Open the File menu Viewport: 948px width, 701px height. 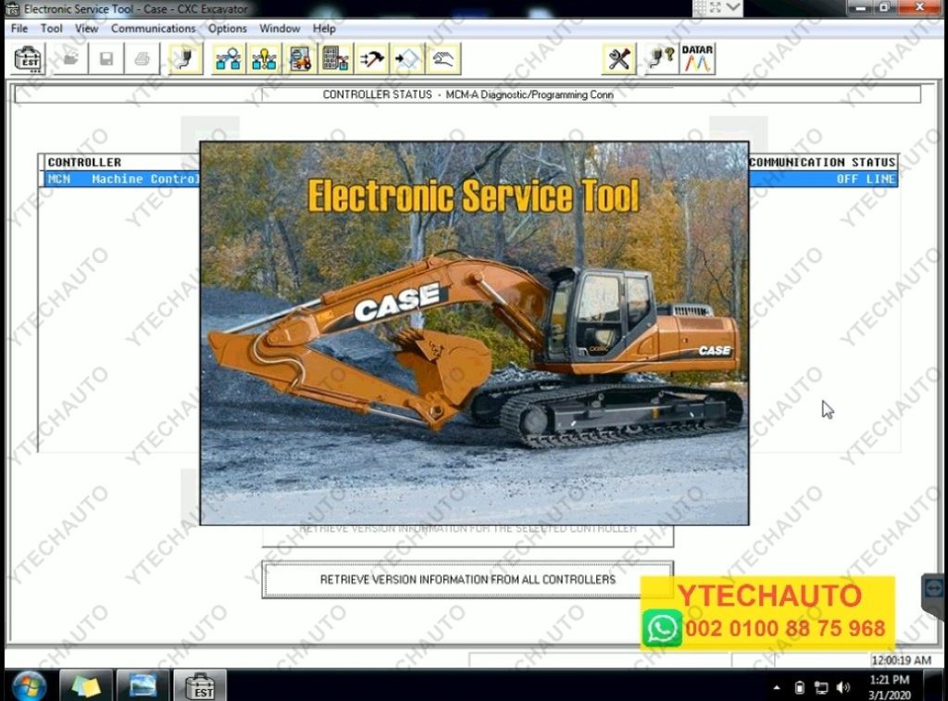[19, 29]
